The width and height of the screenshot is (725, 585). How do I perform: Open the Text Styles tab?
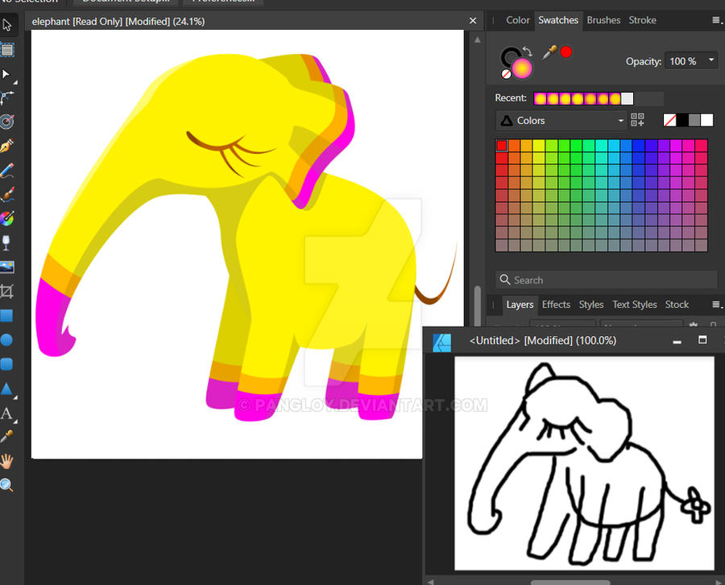point(635,305)
